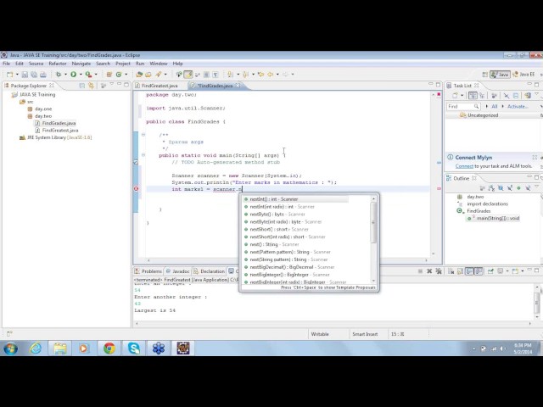Viewport: 543px width, 407px height.
Task: Click the Next Annotation arrow icon
Action: pos(230,75)
